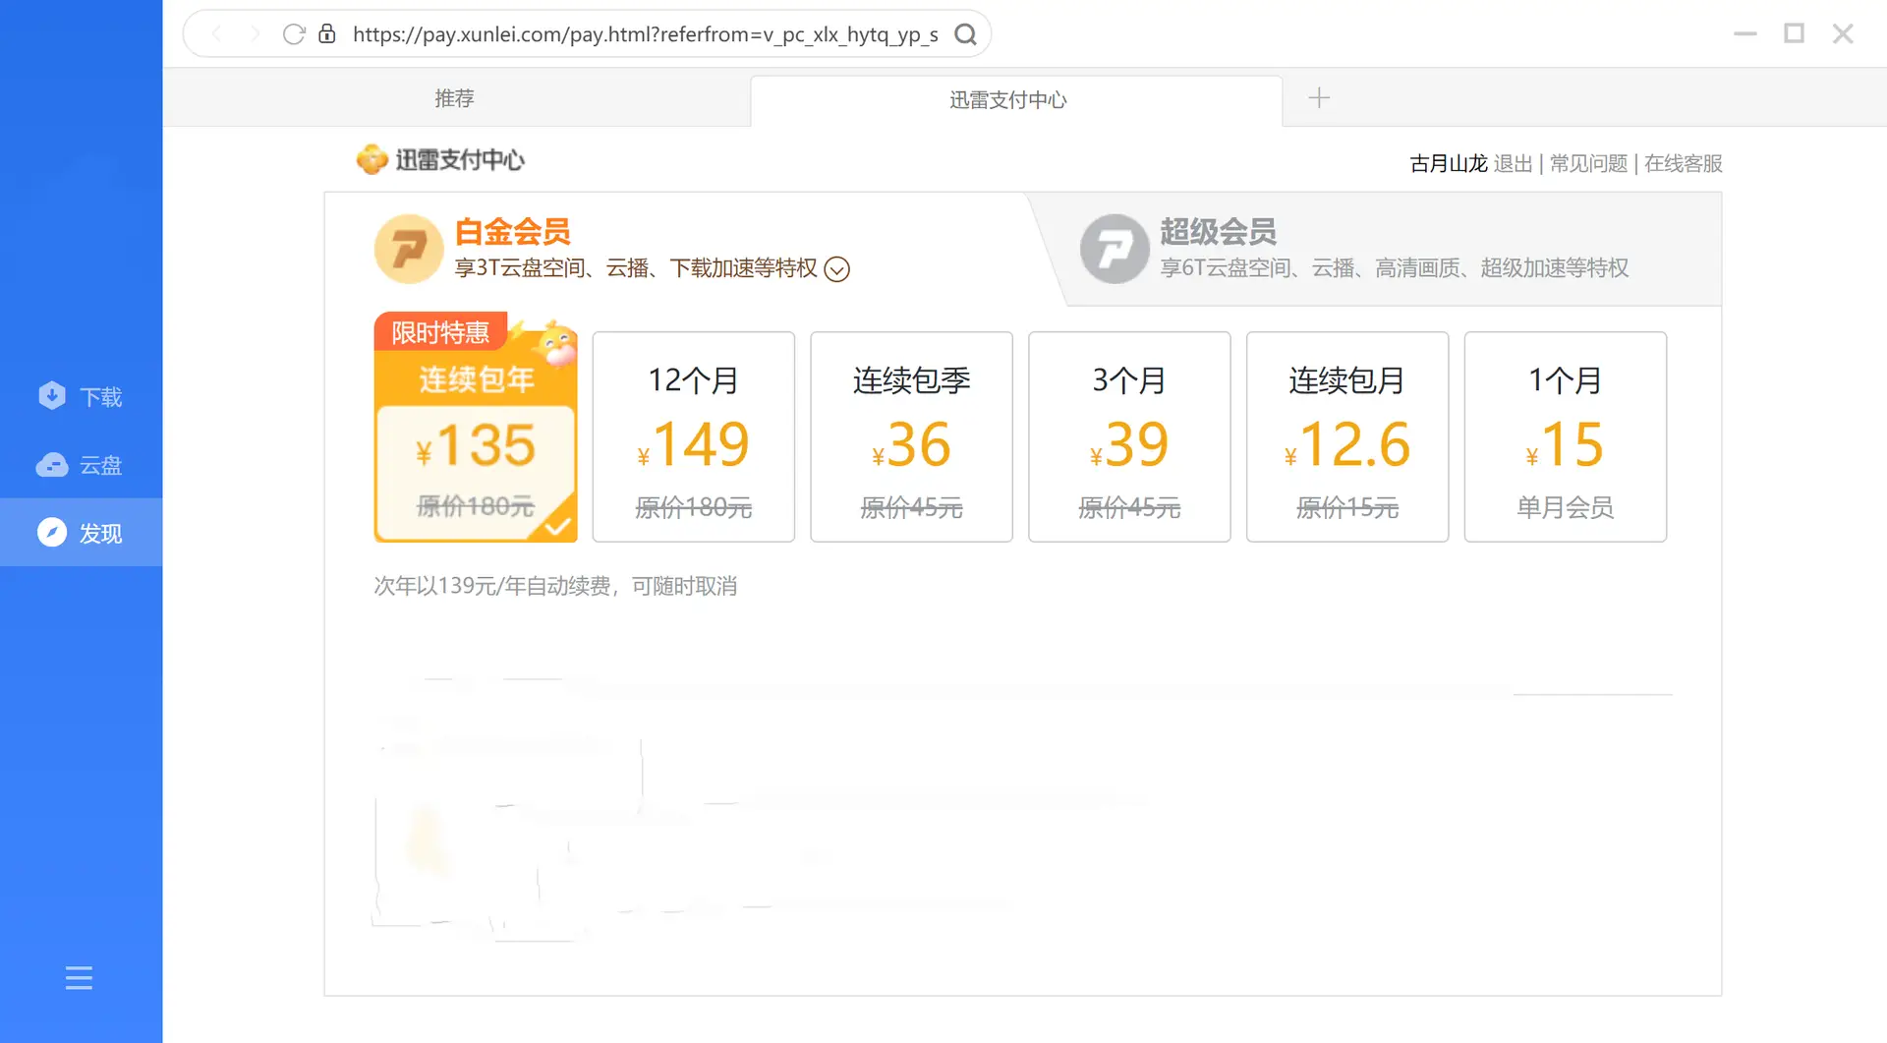The height and width of the screenshot is (1043, 1887).
Task: Click the 迅雷支付中心 logo icon
Action: point(372,159)
